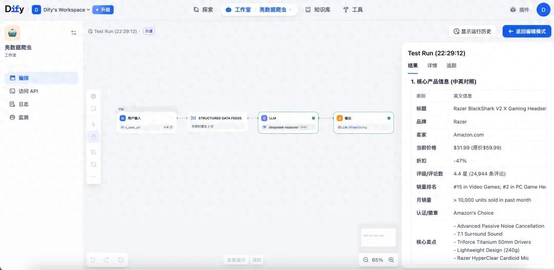Screen dimensions: 554x270
Task: Click the 输出 node icon
Action: click(340, 118)
